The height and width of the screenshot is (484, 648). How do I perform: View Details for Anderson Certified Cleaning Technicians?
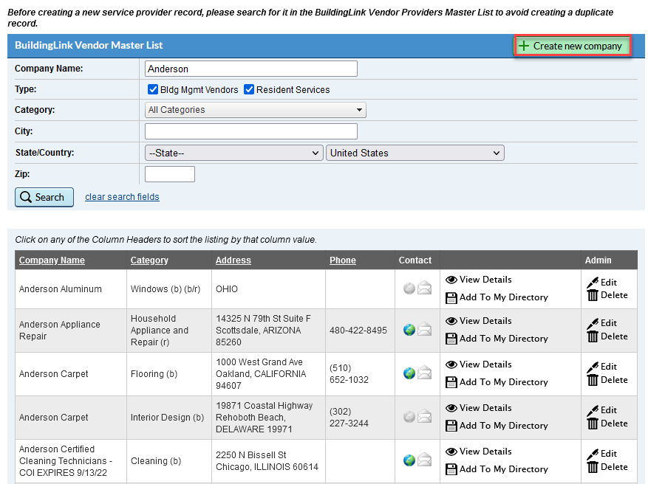[479, 452]
